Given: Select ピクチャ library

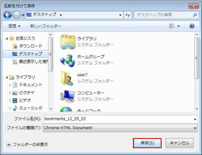Looking at the screenshot, I should point(27,92).
